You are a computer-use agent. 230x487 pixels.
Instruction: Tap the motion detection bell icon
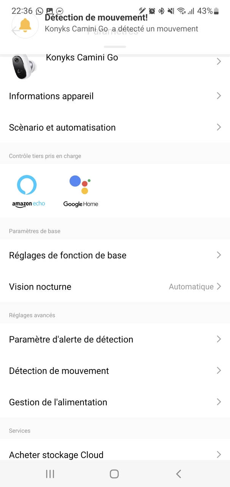click(25, 25)
